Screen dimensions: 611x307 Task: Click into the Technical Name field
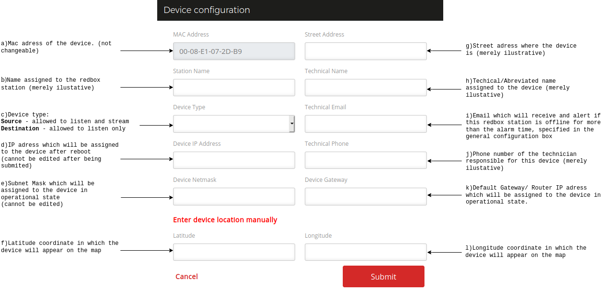365,88
